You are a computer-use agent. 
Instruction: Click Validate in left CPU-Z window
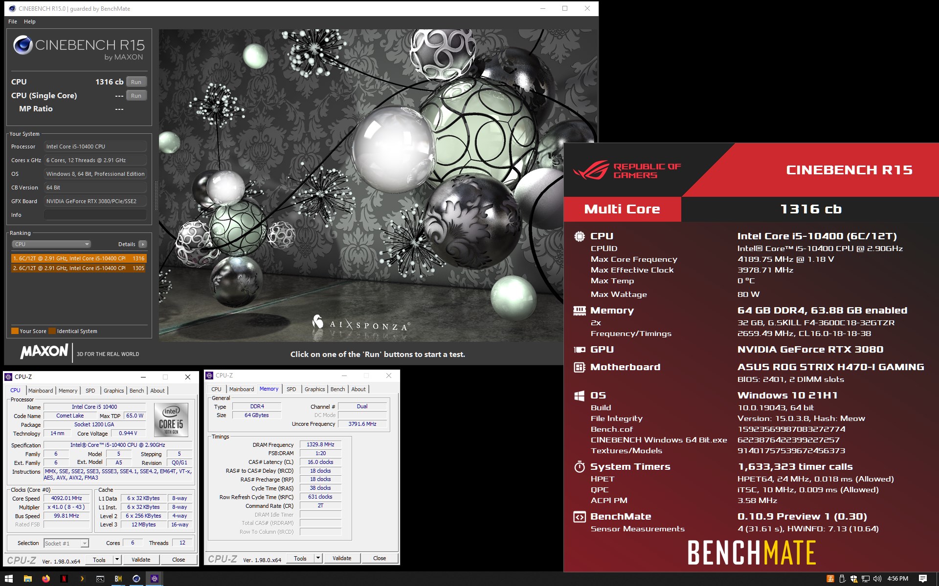pos(141,560)
